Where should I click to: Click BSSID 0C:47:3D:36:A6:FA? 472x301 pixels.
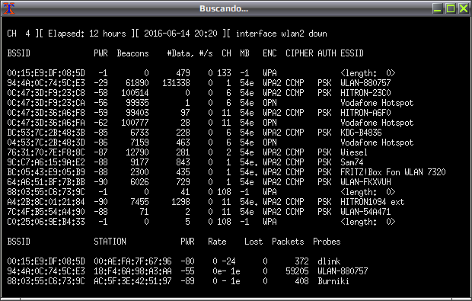coord(46,123)
